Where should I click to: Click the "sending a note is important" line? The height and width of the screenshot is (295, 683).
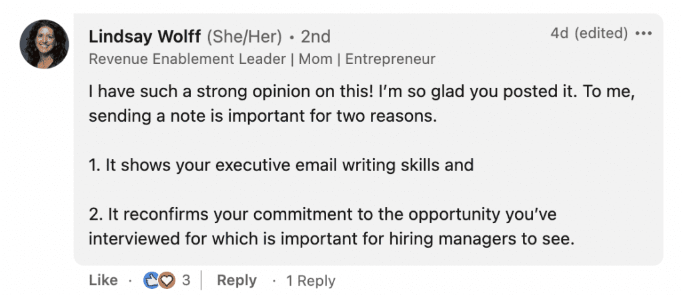[263, 117]
